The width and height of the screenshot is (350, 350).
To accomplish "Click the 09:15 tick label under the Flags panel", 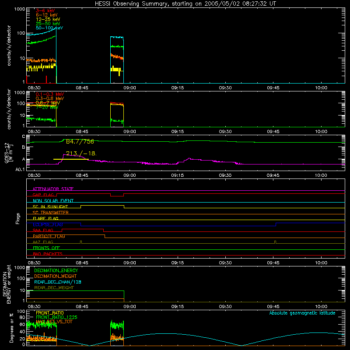I will coord(178,263).
